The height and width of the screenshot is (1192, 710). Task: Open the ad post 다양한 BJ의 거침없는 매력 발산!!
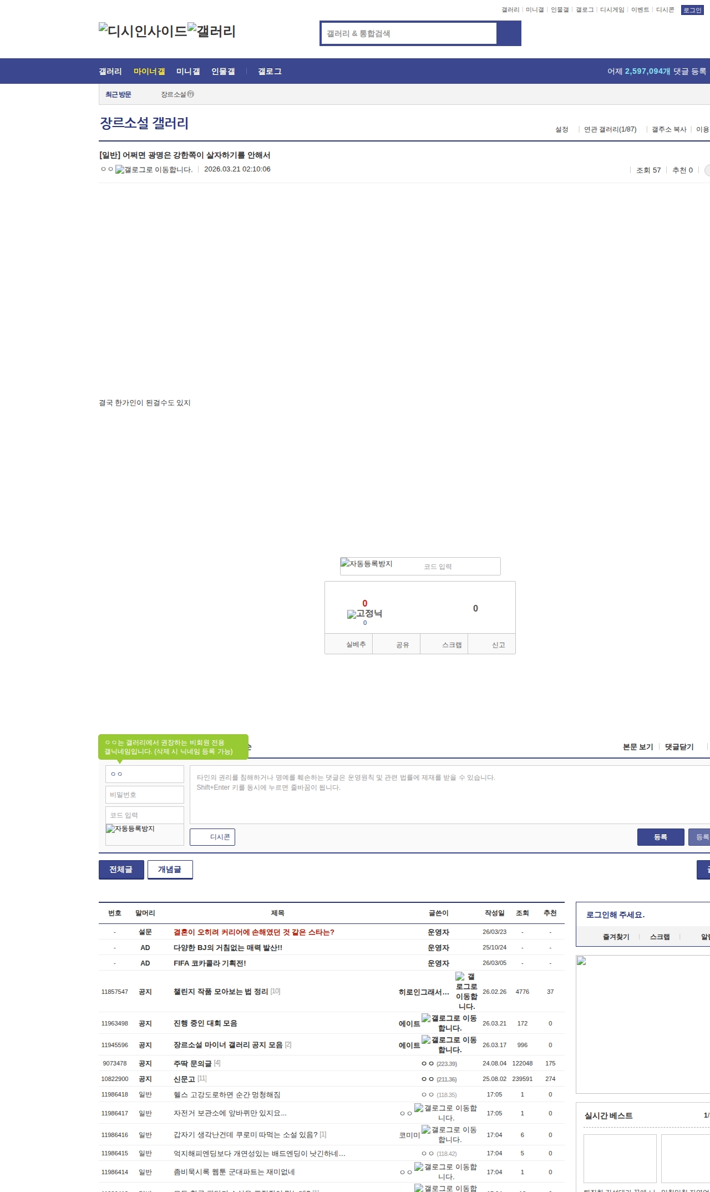click(x=228, y=948)
